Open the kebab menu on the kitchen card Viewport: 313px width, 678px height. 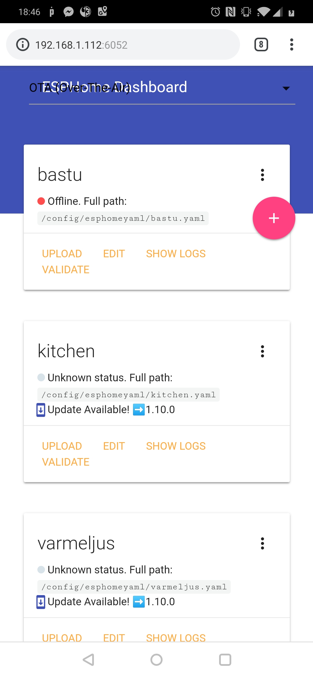(262, 351)
